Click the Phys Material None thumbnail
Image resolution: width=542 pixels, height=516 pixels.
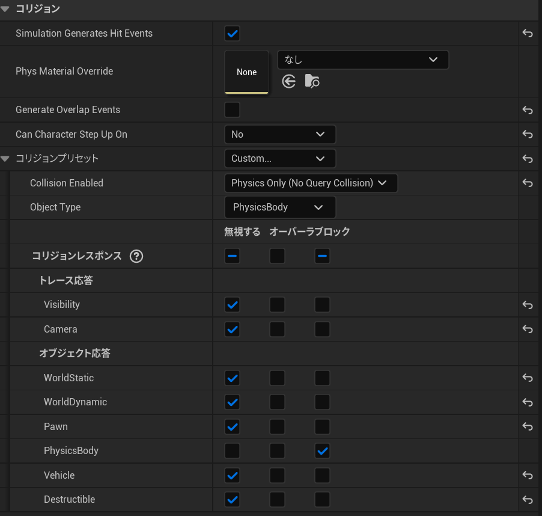click(246, 72)
